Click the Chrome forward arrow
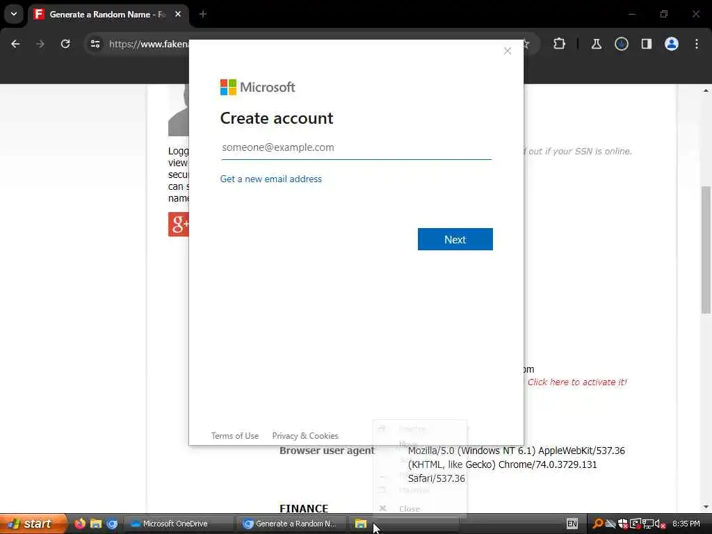Screen dimensions: 712x534 point(40,44)
